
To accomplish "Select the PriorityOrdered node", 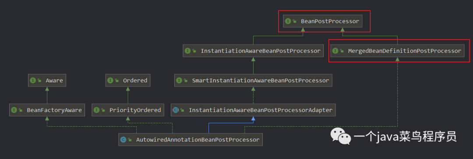I will point(128,110).
